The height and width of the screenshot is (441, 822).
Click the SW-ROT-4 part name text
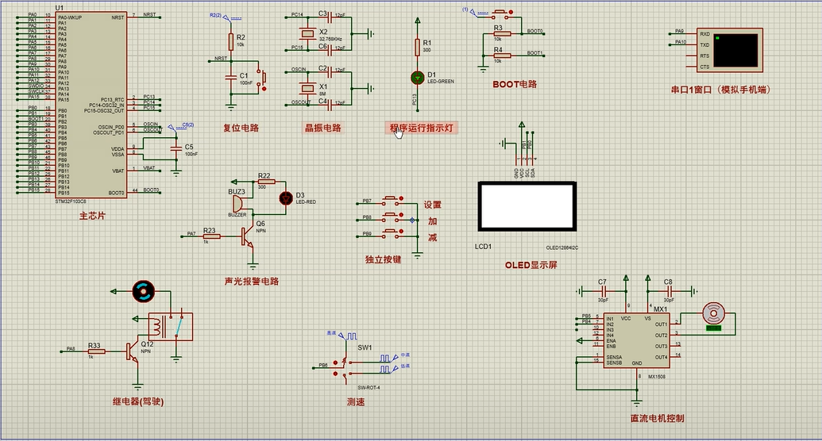369,388
